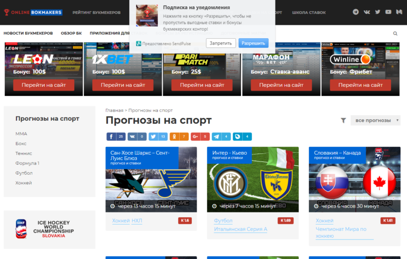Click 'Перейти на сайт' under 1xBet
The image size is (407, 259).
[123, 85]
